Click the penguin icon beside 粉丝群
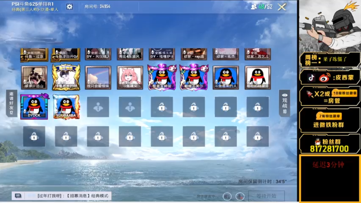 [x=318, y=142]
